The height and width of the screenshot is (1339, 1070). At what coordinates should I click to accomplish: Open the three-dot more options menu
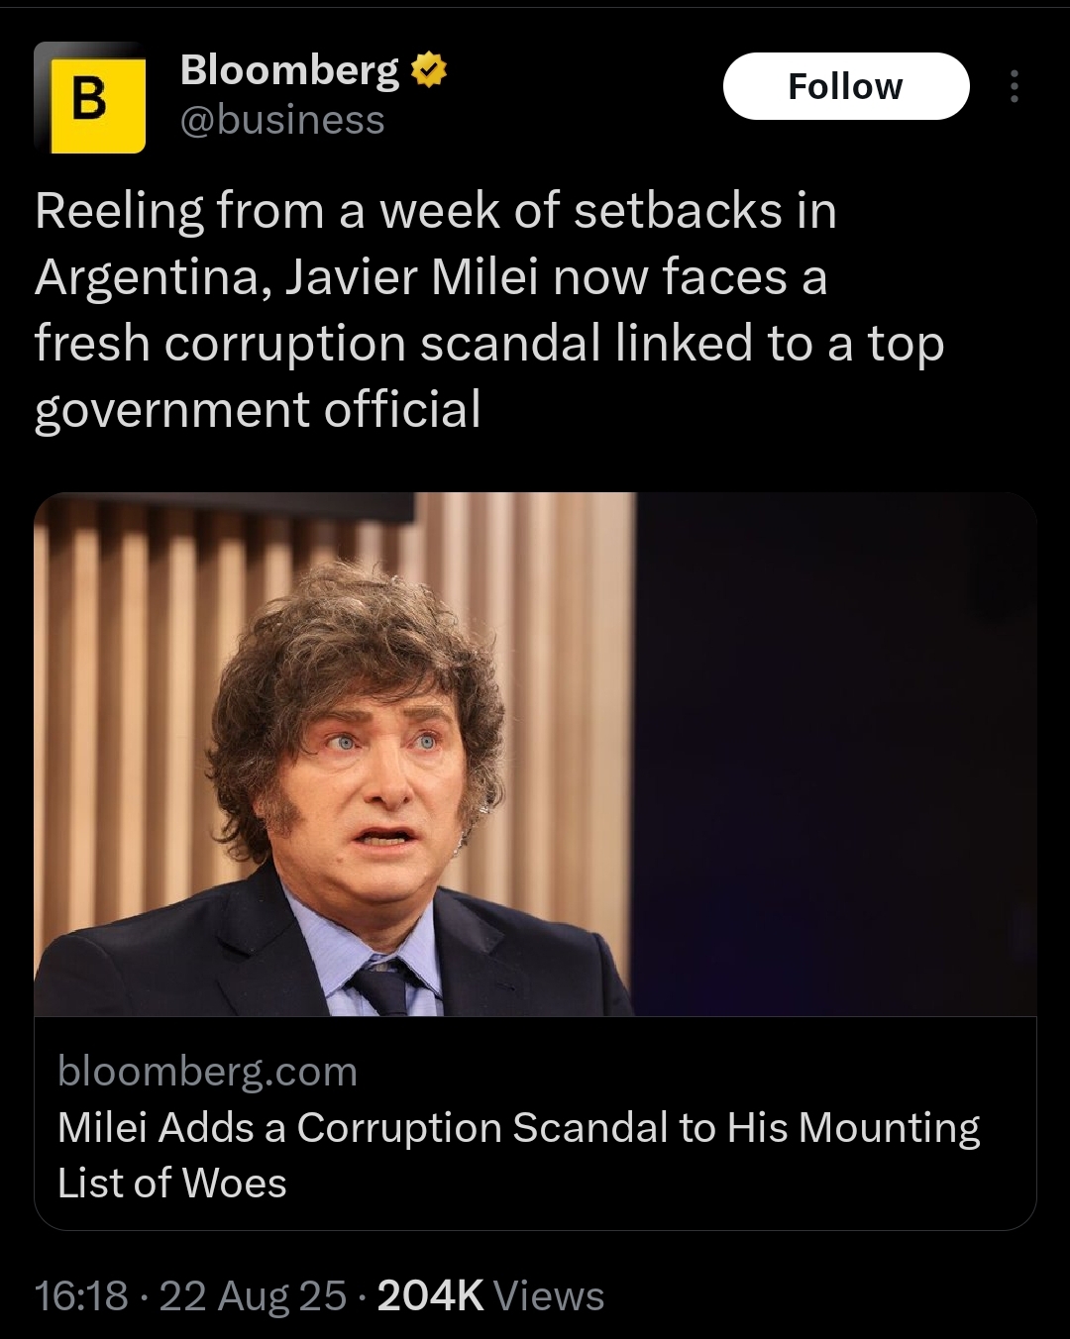pos(1014,87)
